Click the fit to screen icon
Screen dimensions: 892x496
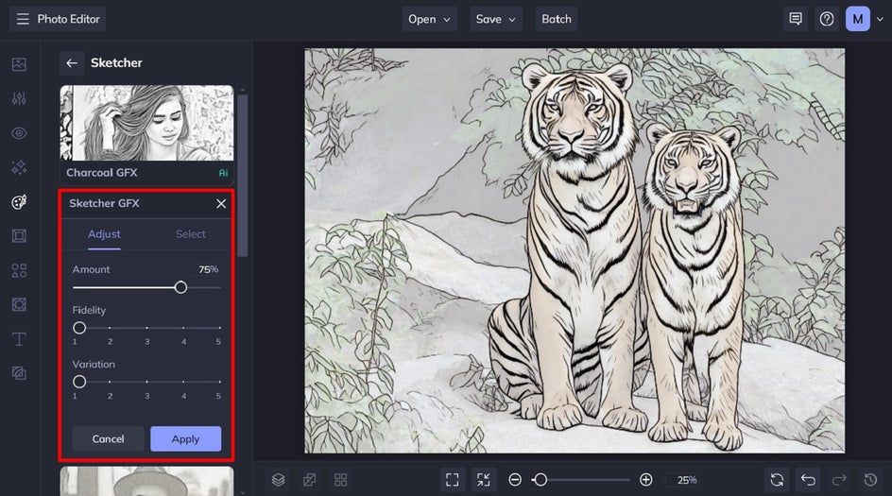pyautogui.click(x=453, y=480)
